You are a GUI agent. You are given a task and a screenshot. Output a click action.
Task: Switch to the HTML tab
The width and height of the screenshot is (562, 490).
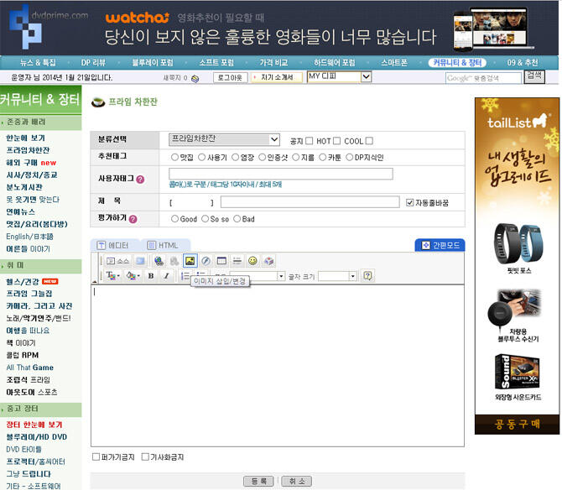[163, 246]
